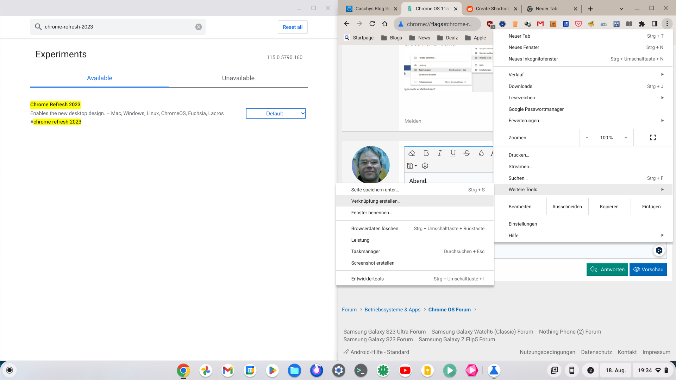This screenshot has height=380, width=676.
Task: Increase zoom with the plus button
Action: coord(626,138)
